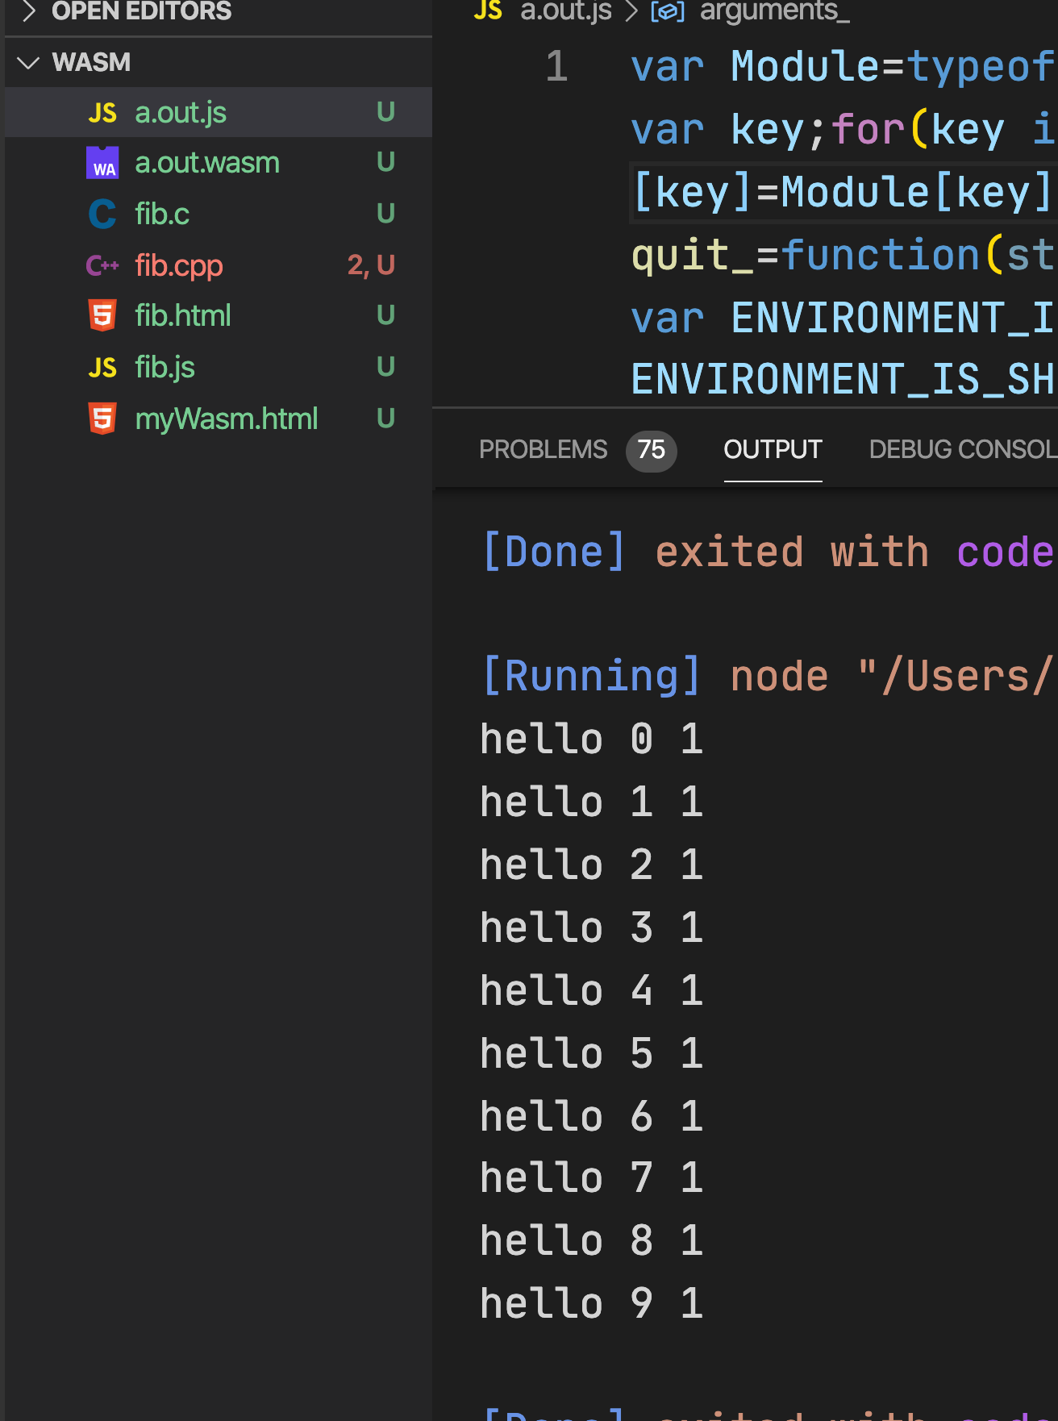Switch to the PROBLEMS tab
Image resolution: width=1058 pixels, height=1421 pixels.
[x=543, y=449]
